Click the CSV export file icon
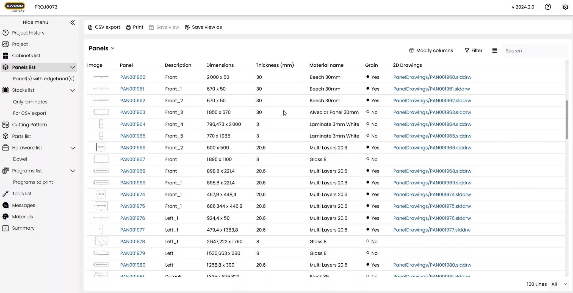The width and height of the screenshot is (573, 293). (90, 27)
